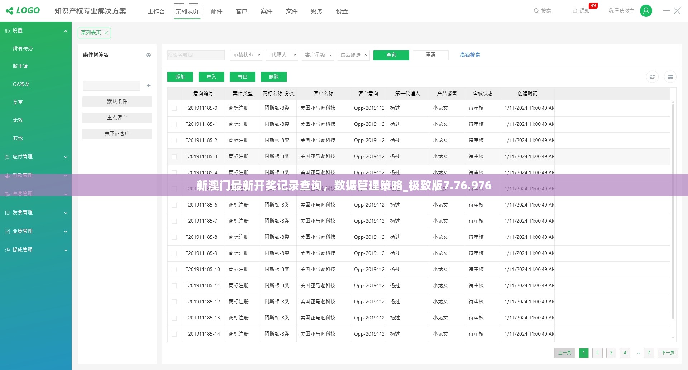This screenshot has height=370, width=688.
Task: Sort by 创建时间 column header
Action: 527,94
